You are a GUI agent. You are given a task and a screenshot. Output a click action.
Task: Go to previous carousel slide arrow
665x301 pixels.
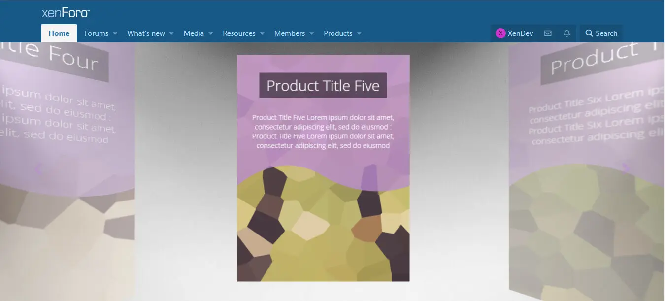tap(38, 169)
